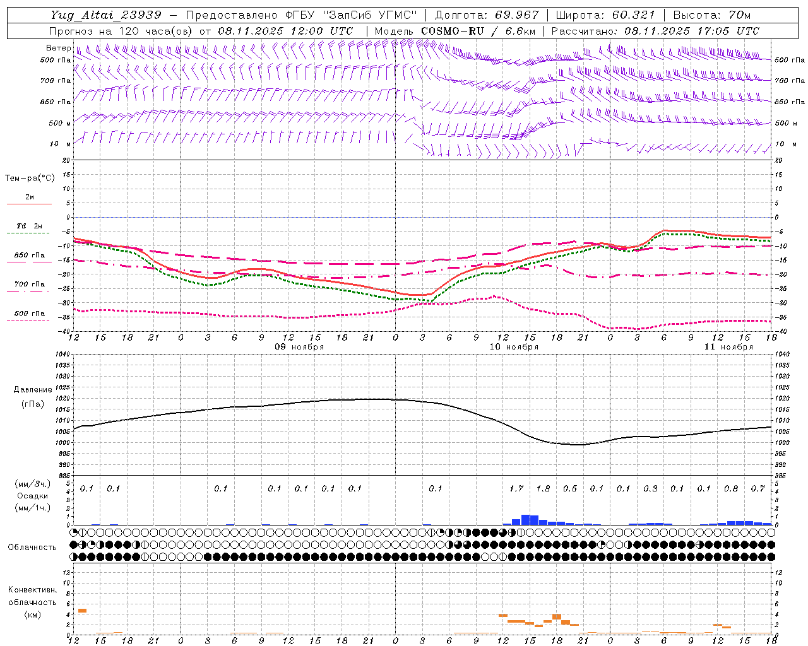
Task: Select the 0.3 precipitation total value
Action: 650,488
